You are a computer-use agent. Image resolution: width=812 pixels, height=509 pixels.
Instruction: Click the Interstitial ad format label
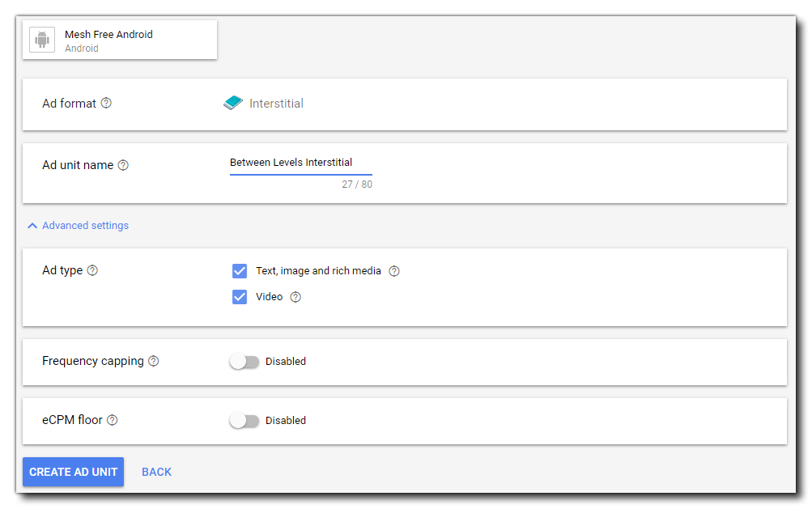276,104
